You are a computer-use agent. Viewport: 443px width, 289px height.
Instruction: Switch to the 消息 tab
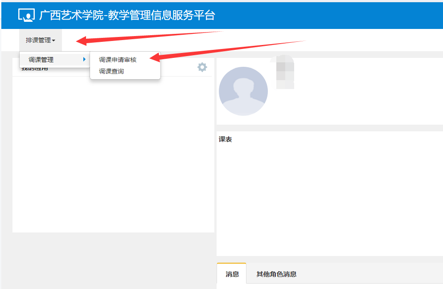tap(232, 274)
